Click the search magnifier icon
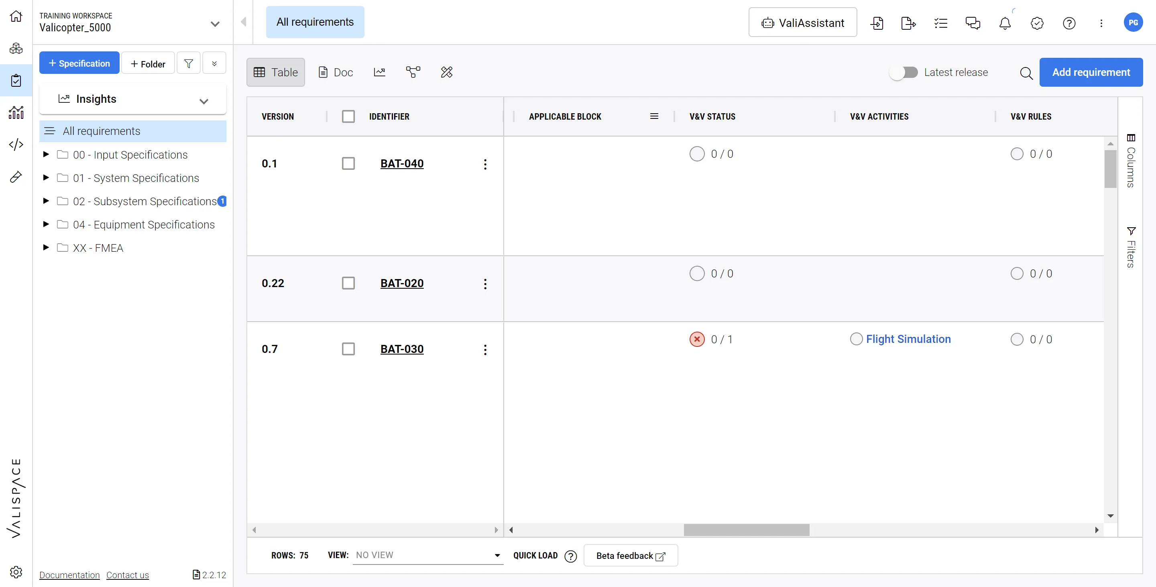1156x587 pixels. [x=1026, y=72]
